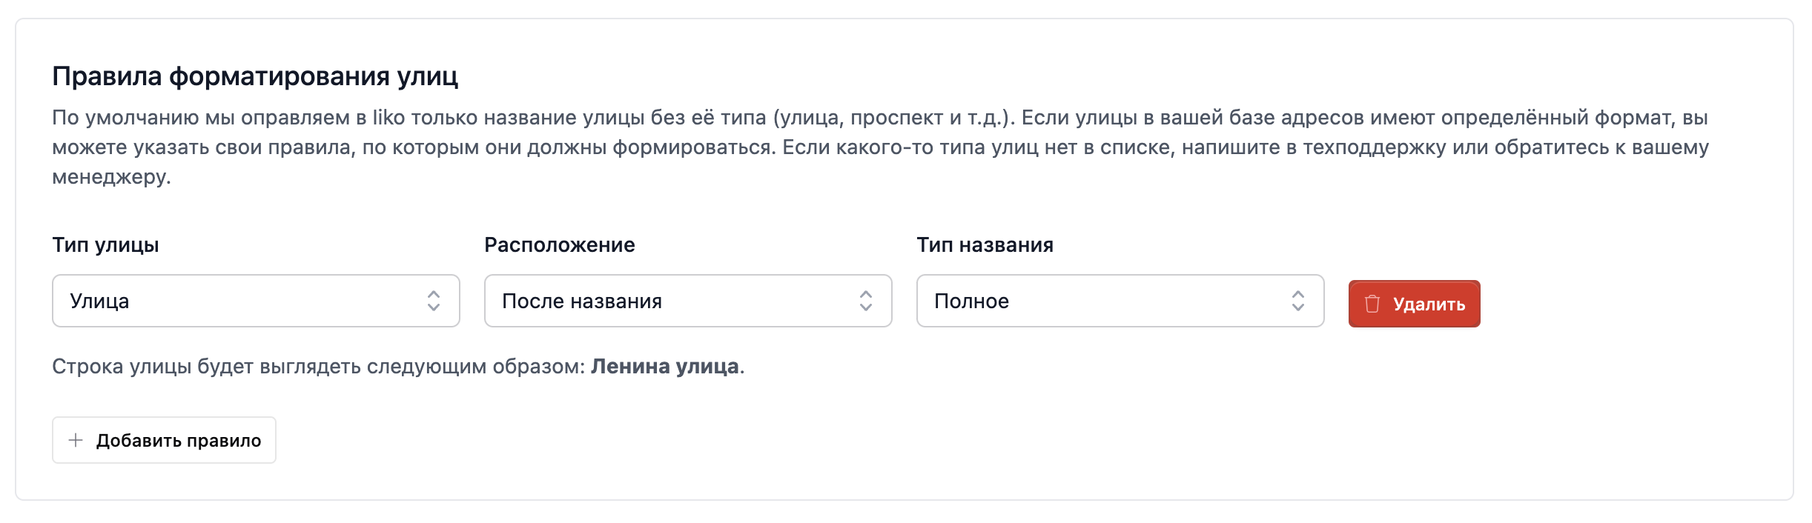This screenshot has height=523, width=1812.
Task: Expand the "Расположение" dropdown showing "После названия"
Action: click(x=675, y=301)
